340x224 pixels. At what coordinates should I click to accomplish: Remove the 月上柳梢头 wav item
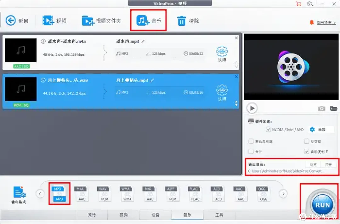(236, 77)
